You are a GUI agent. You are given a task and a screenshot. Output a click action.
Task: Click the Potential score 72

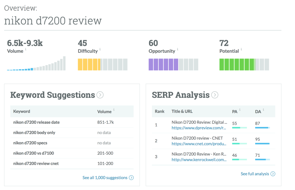point(224,43)
